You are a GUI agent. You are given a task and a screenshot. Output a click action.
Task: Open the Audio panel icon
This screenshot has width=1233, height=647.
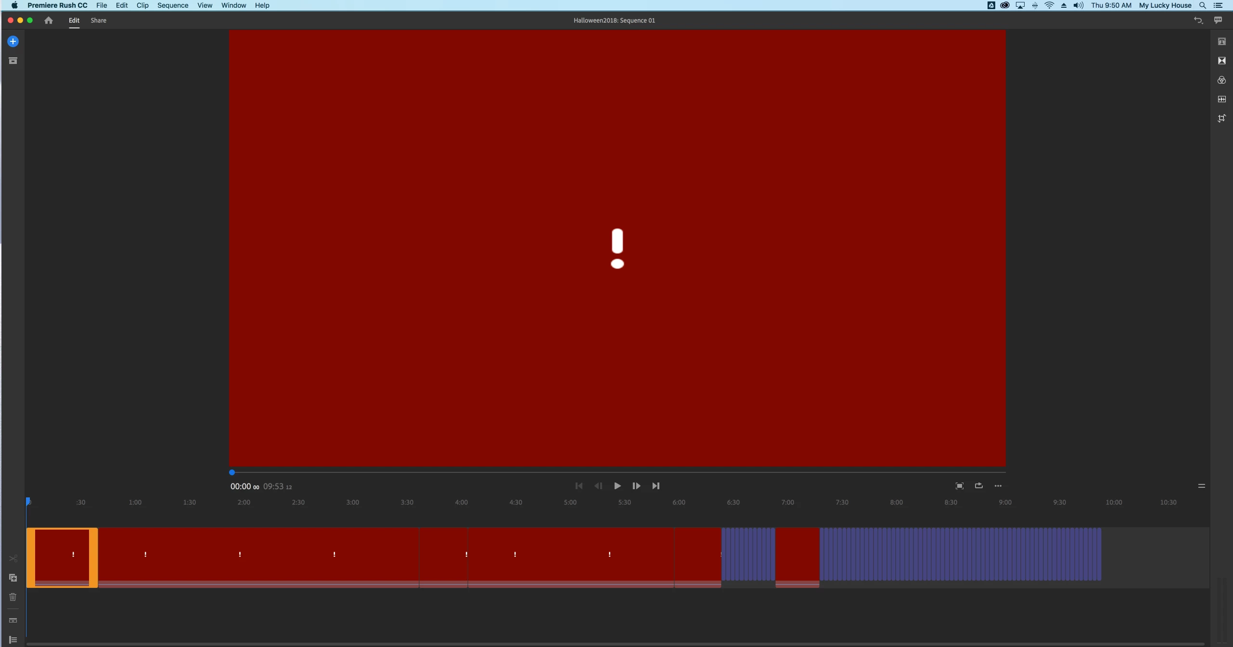pyautogui.click(x=1221, y=99)
